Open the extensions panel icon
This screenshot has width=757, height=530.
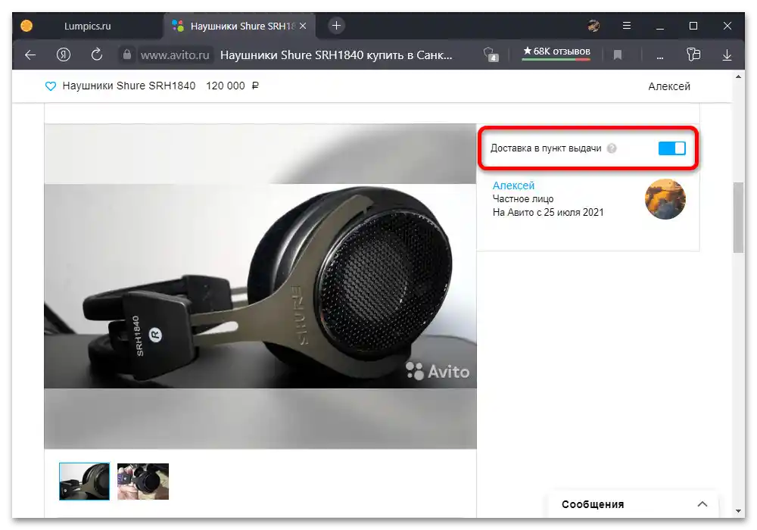coord(693,55)
